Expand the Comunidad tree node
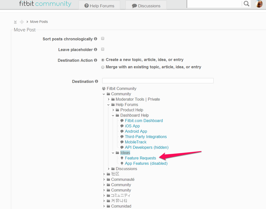This screenshot has height=209, width=266. pos(104,206)
